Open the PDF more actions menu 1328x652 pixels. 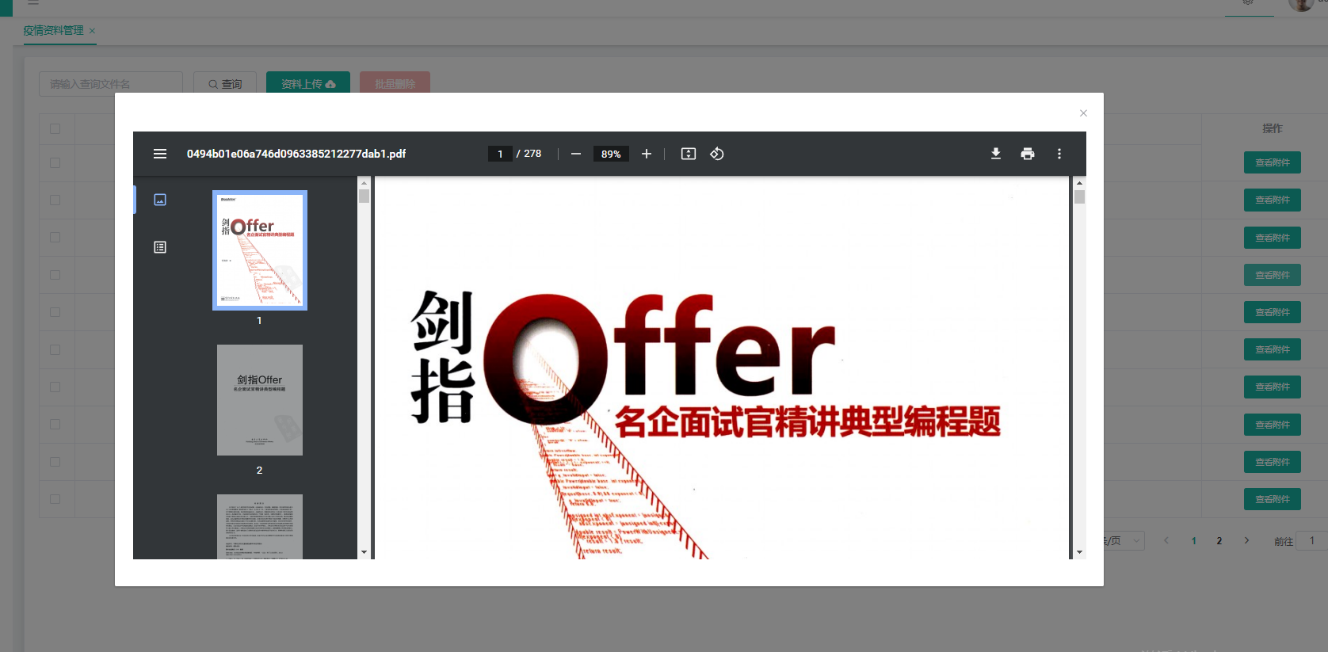[x=1059, y=154]
